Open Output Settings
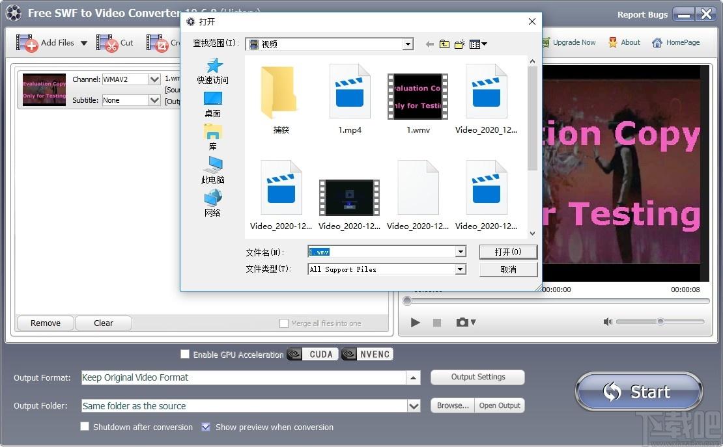Viewport: 723px width, 447px height. (x=477, y=377)
